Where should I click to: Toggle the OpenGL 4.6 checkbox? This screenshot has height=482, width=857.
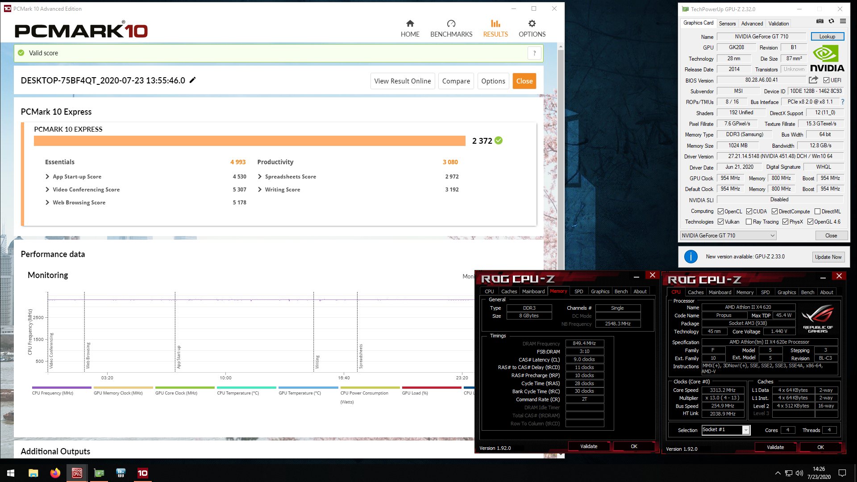click(x=810, y=222)
